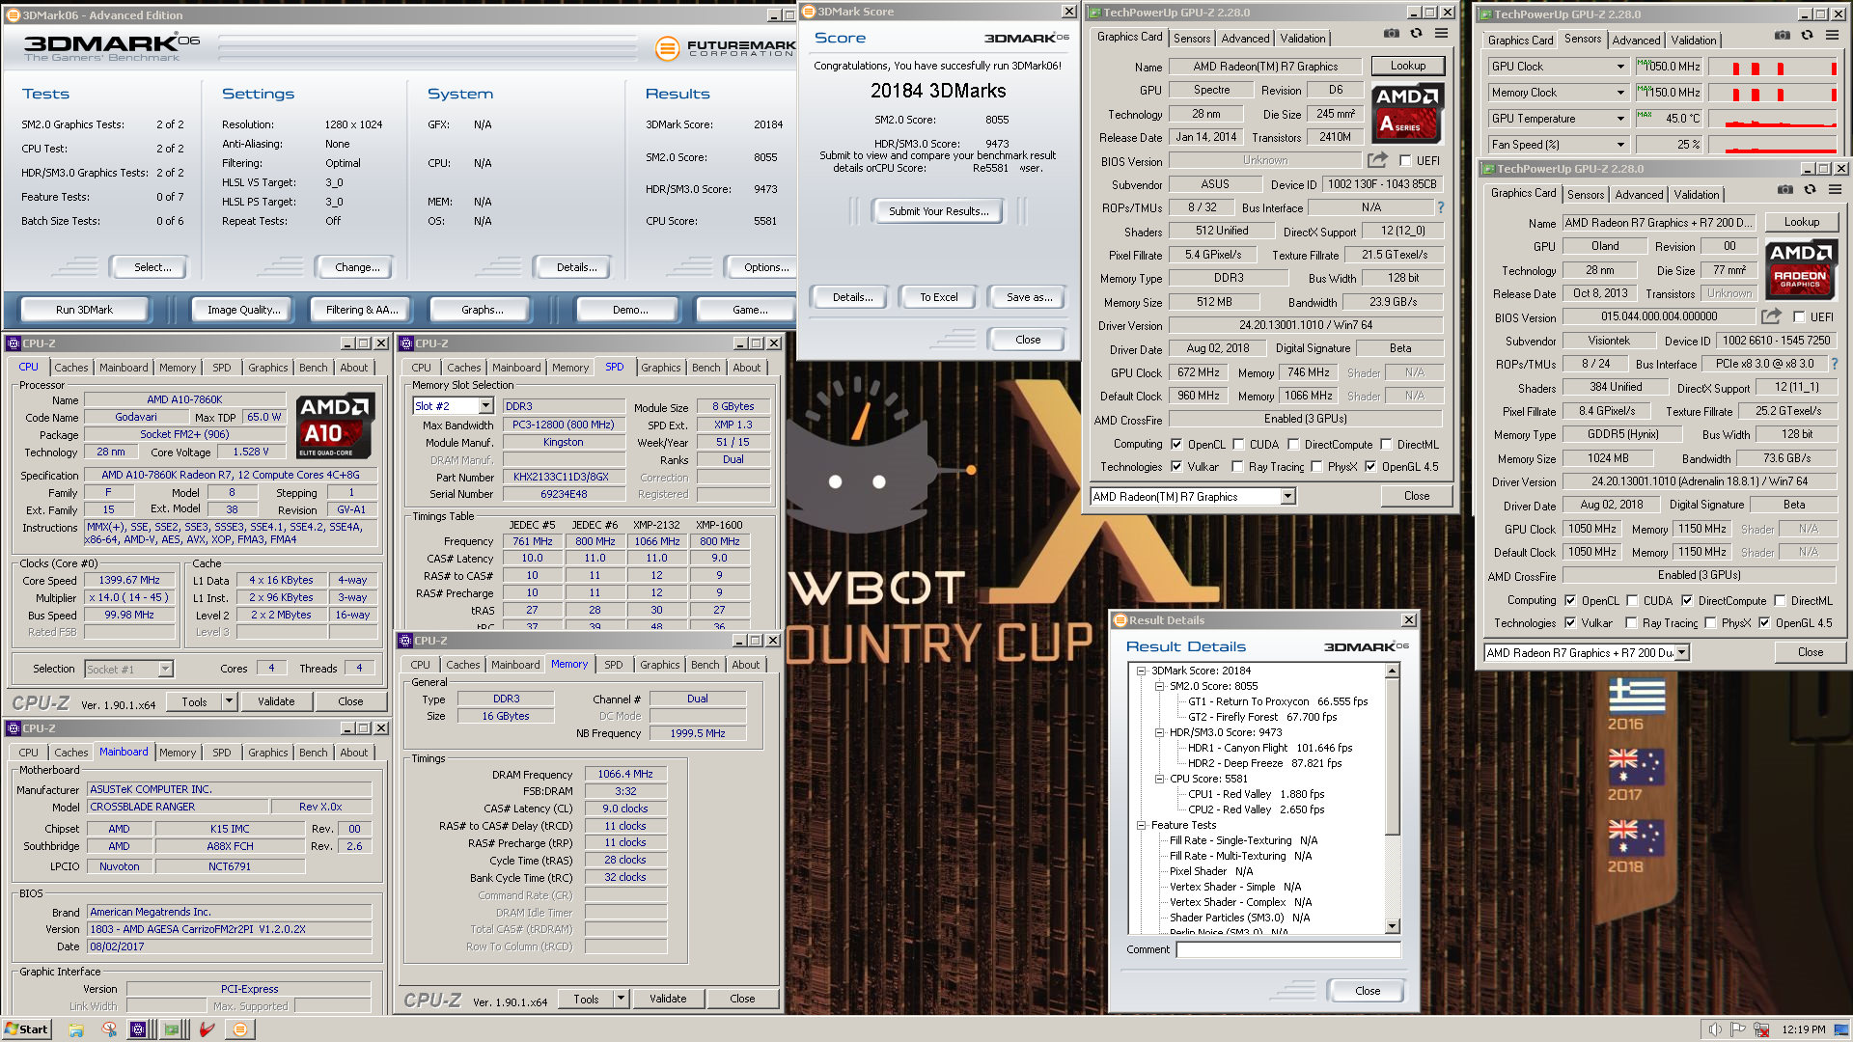Click the Action Center flag tray icon

point(1738,1029)
